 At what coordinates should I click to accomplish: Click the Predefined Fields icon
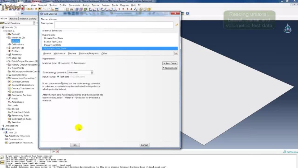click(10, 112)
